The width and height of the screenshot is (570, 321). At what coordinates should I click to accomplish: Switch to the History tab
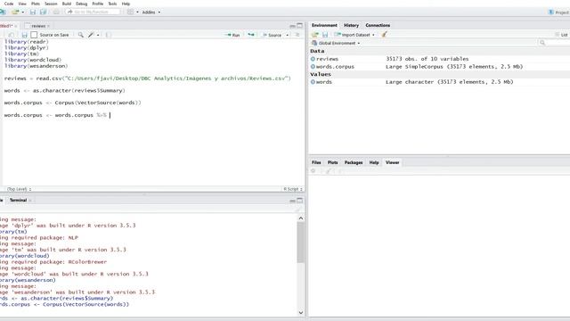(x=351, y=25)
